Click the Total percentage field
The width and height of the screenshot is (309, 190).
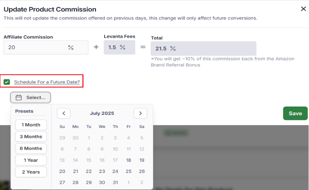(x=203, y=48)
